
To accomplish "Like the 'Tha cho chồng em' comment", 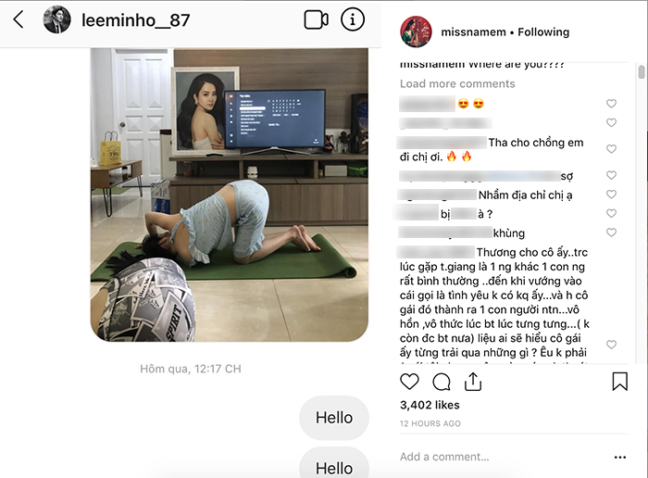I will (x=611, y=149).
